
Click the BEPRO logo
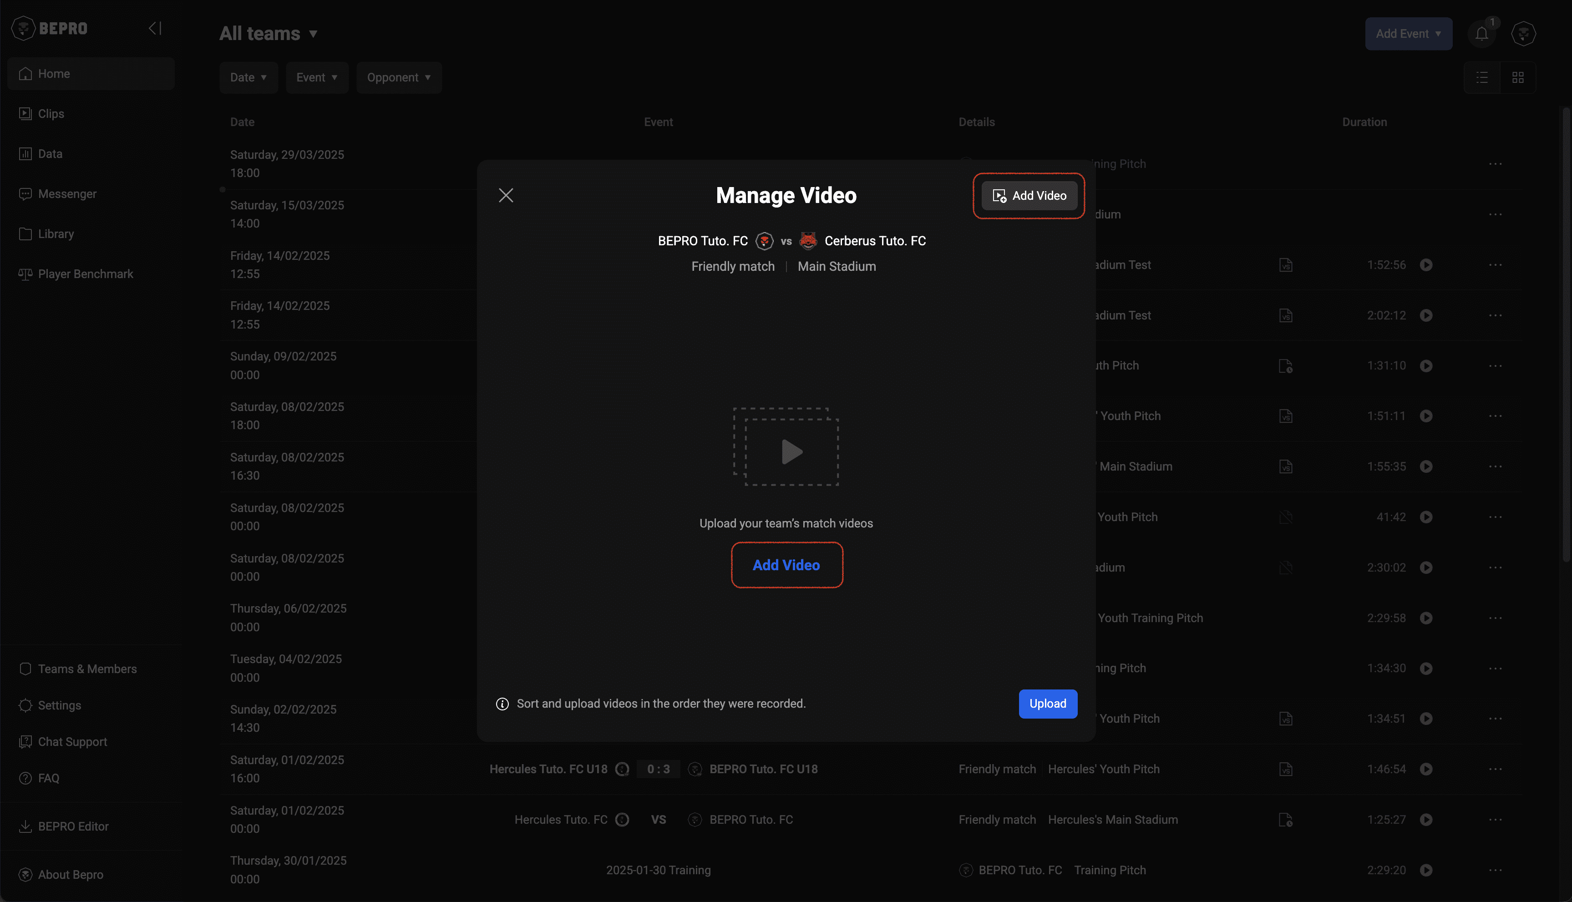coord(50,28)
